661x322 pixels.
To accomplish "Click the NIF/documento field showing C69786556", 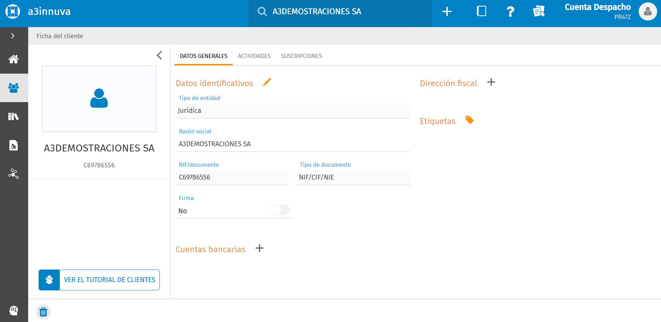I will pyautogui.click(x=232, y=177).
